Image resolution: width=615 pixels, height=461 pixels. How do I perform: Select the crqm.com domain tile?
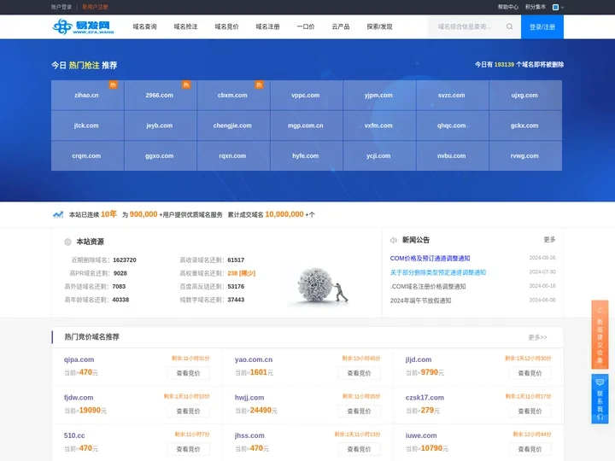click(87, 155)
